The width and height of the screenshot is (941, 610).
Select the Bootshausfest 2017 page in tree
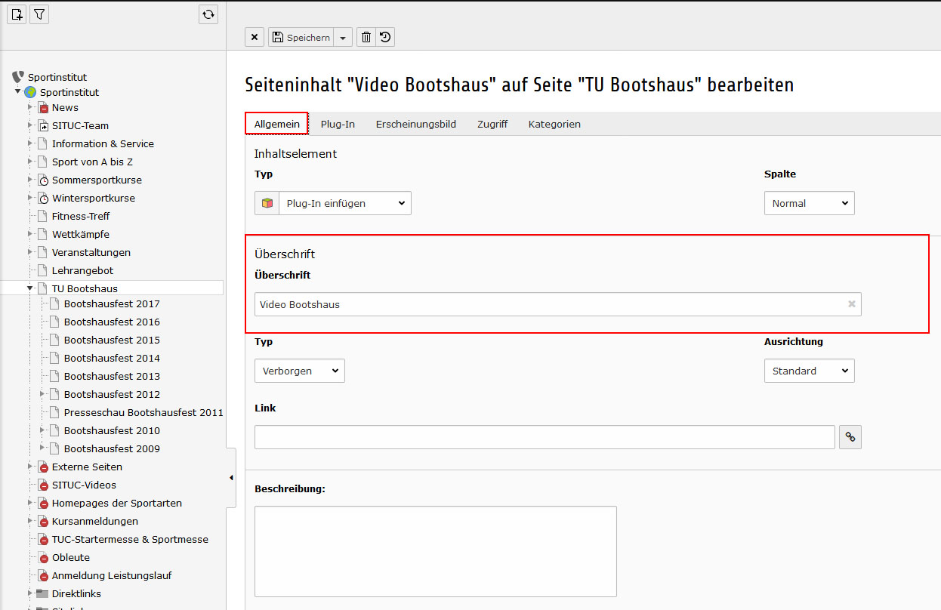(112, 303)
